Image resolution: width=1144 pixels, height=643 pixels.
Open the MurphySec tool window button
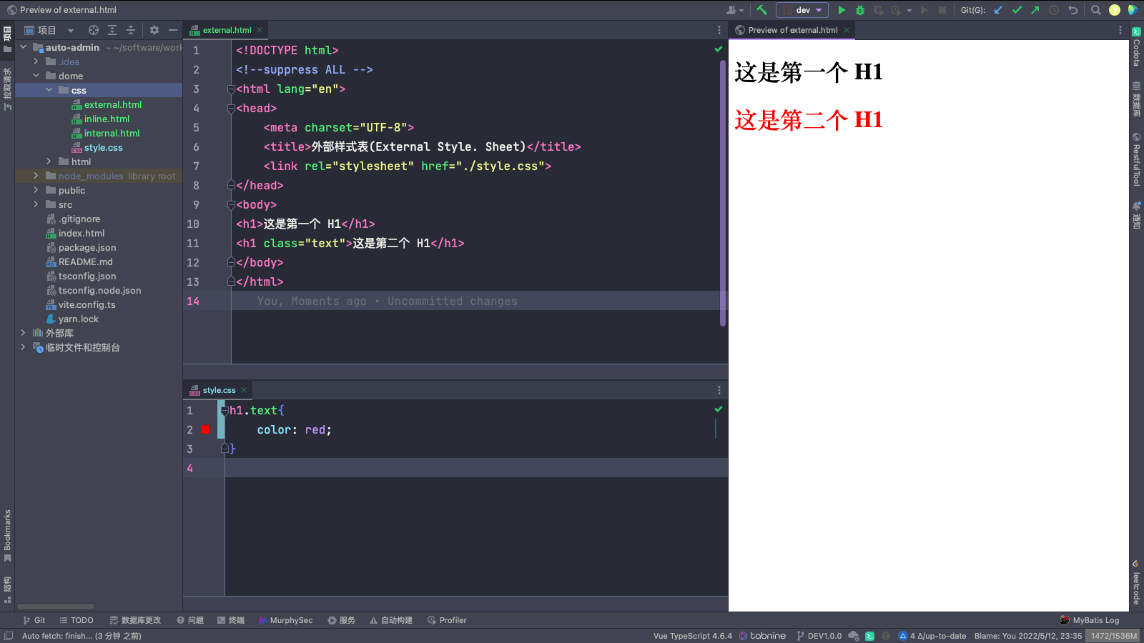(x=286, y=620)
